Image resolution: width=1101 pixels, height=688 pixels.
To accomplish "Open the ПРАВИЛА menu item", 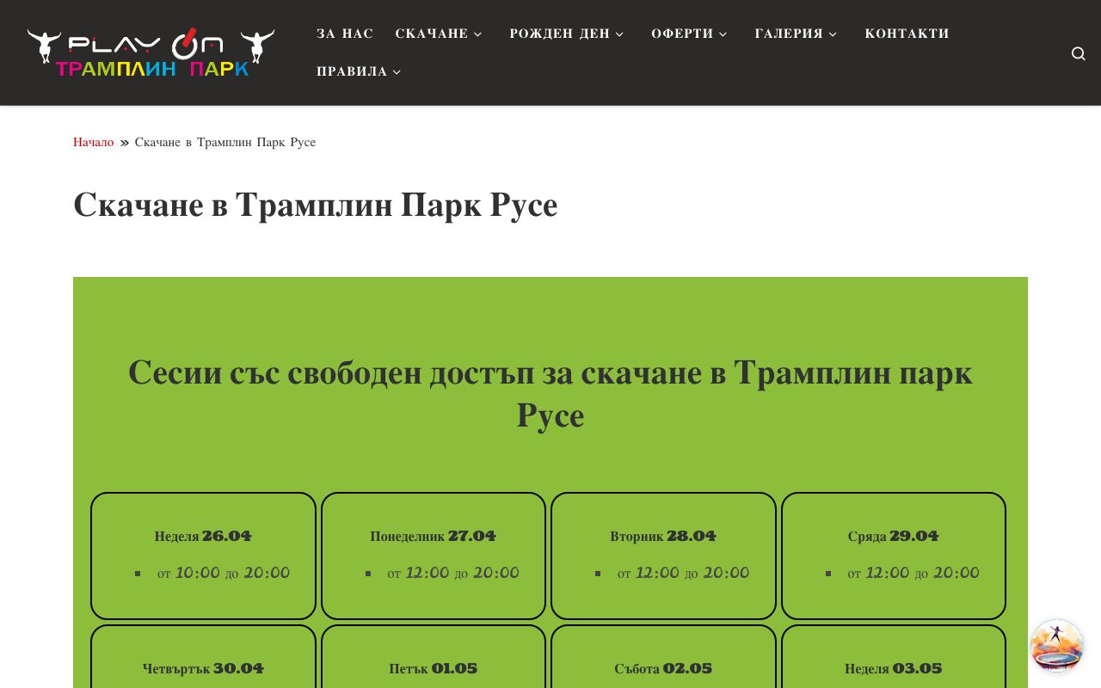I will [352, 71].
